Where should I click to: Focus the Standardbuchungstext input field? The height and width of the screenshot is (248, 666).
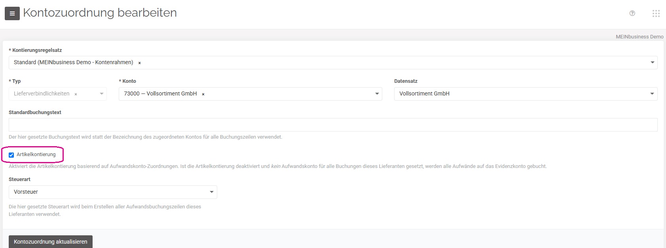[x=333, y=125]
